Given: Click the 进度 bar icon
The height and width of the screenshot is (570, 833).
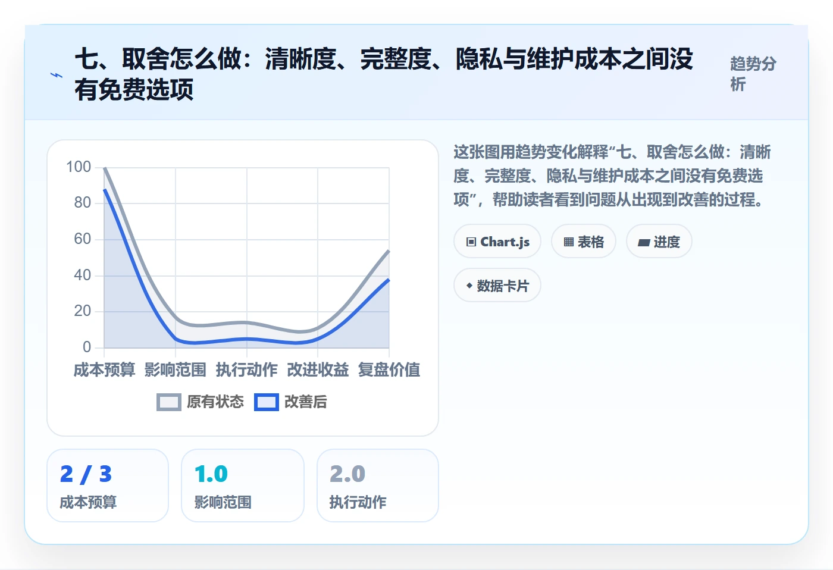Looking at the screenshot, I should [644, 242].
